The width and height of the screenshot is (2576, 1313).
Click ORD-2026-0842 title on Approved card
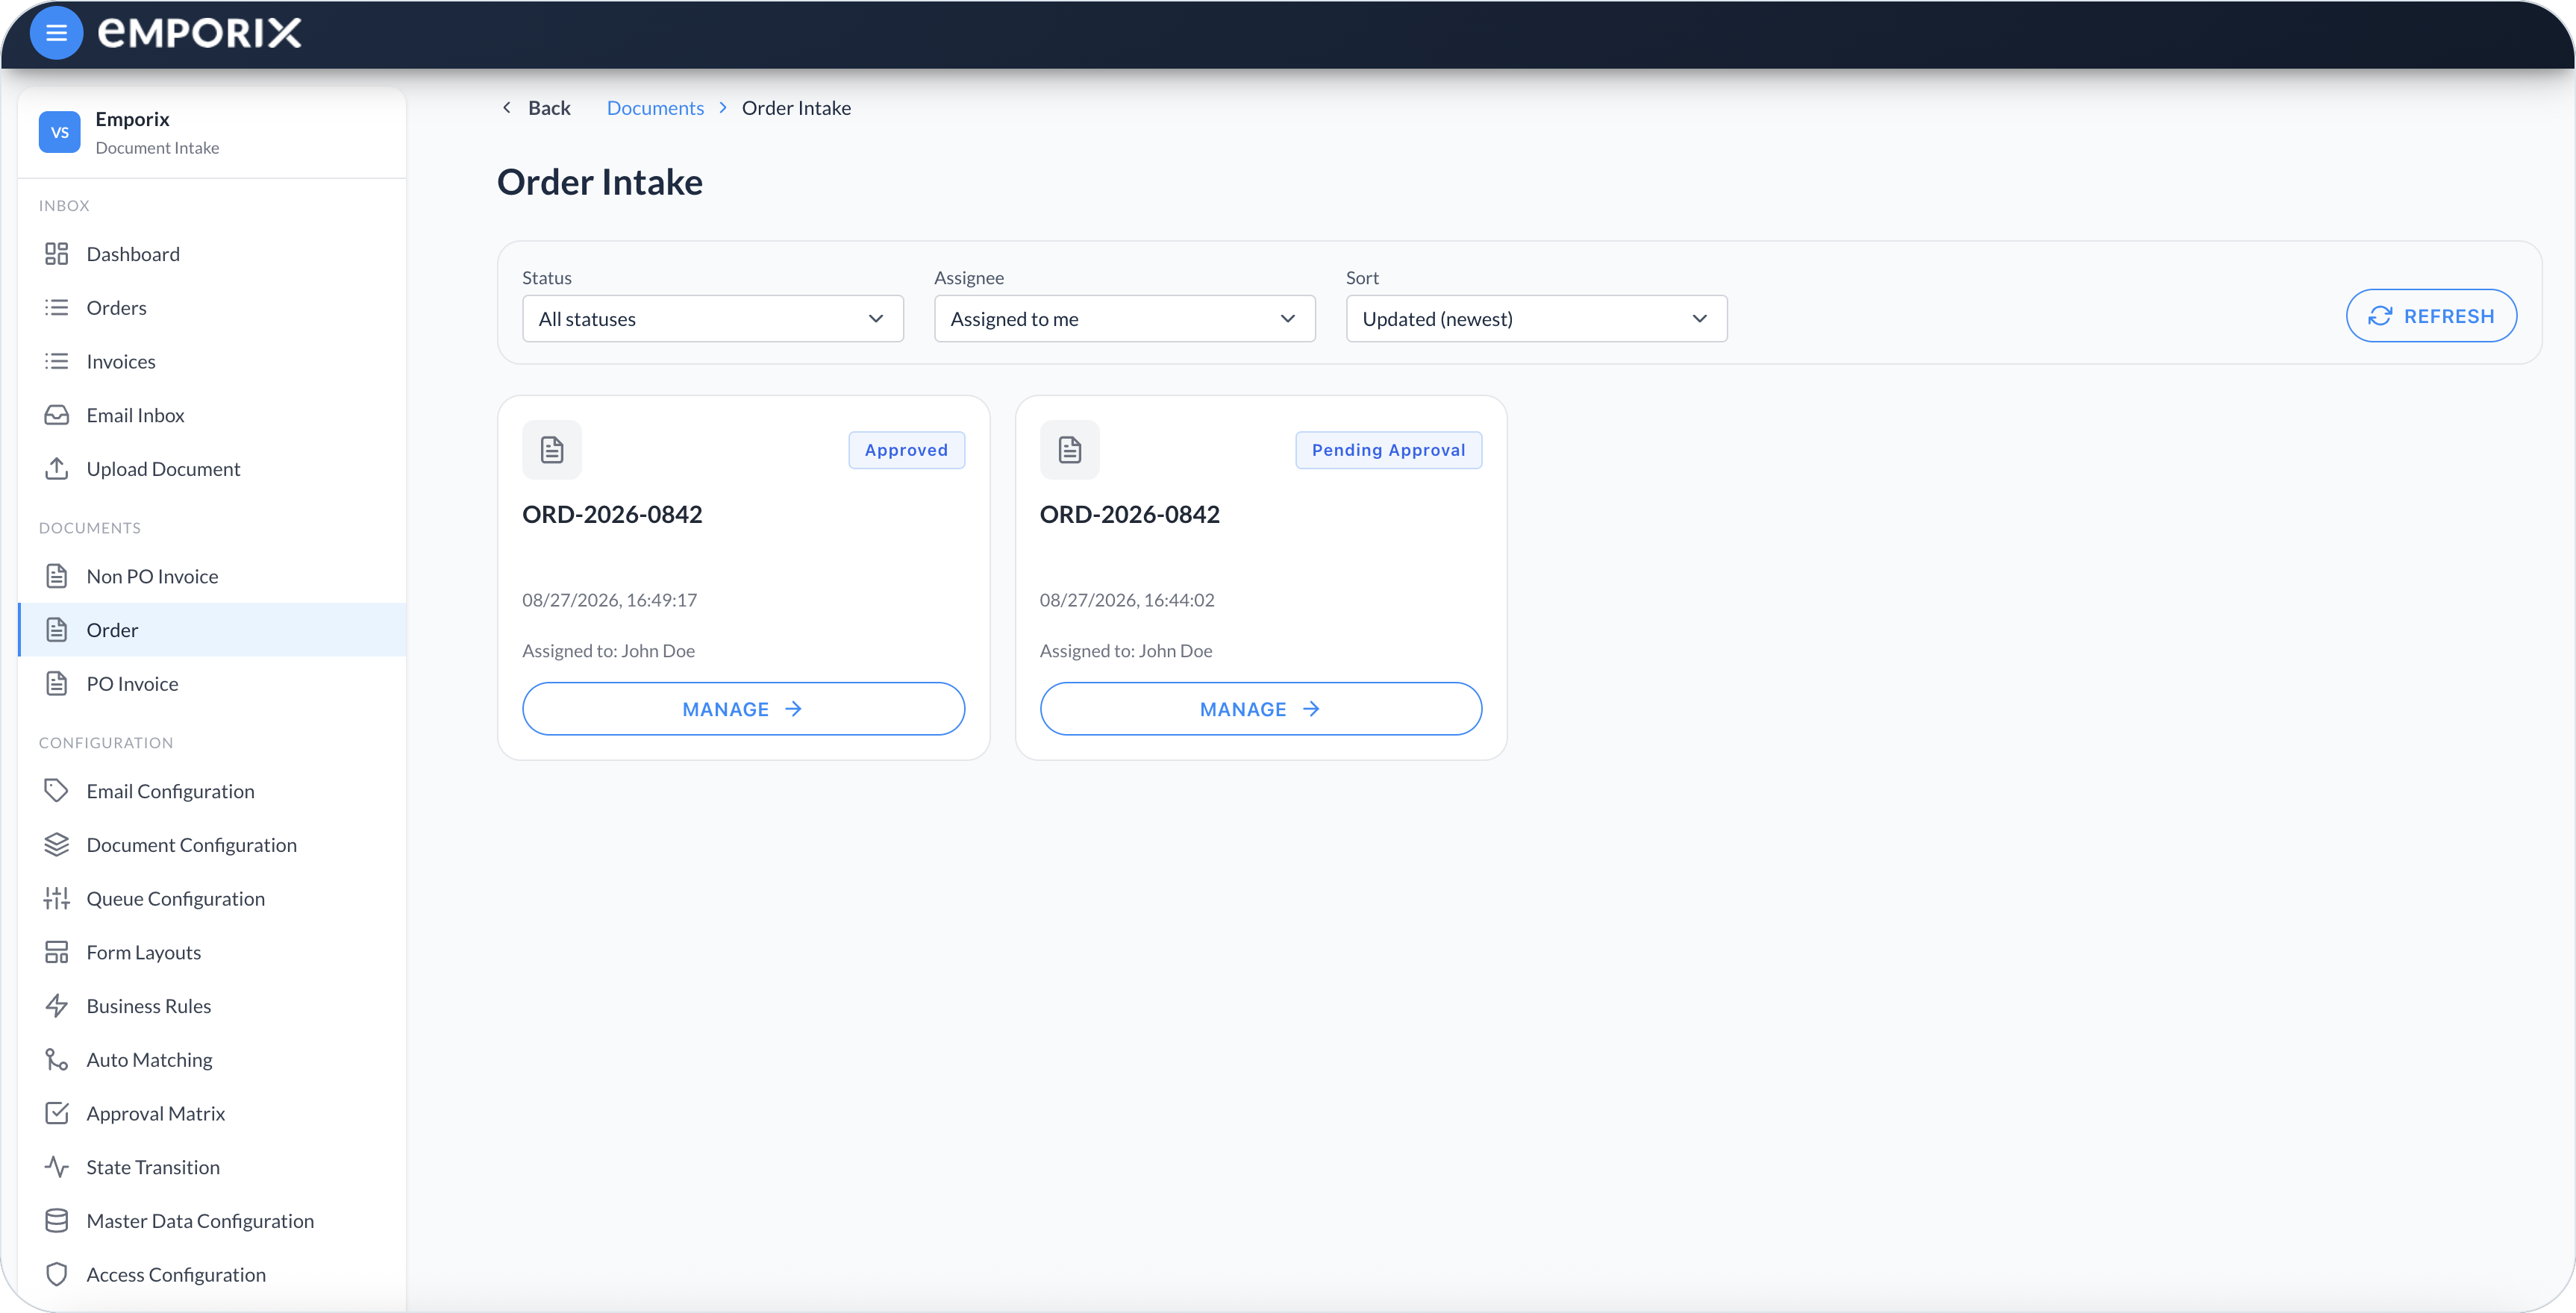click(612, 514)
